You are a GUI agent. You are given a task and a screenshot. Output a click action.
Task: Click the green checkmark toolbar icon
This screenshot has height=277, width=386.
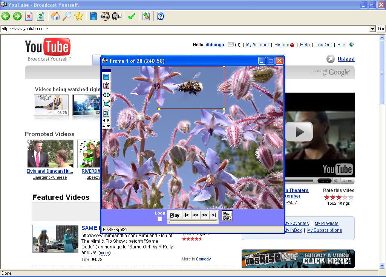(131, 16)
